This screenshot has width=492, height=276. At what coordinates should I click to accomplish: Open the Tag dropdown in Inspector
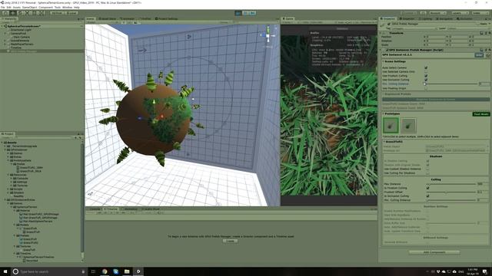click(414, 28)
